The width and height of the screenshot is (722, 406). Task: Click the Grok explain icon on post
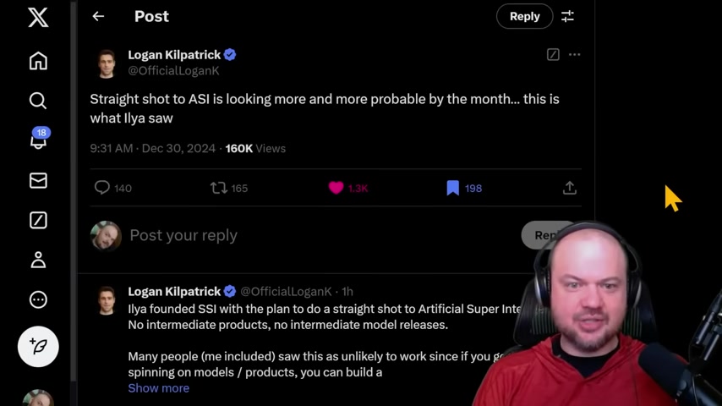point(553,55)
